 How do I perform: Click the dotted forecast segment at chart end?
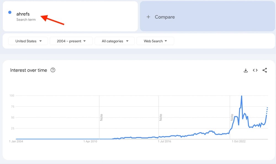pos(267,111)
